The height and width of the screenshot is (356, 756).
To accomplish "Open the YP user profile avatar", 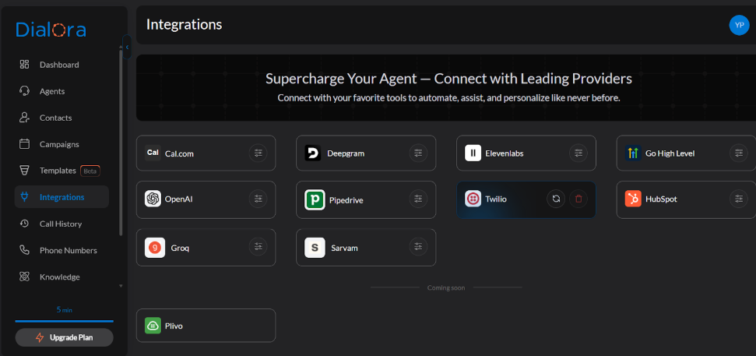I will pos(739,25).
